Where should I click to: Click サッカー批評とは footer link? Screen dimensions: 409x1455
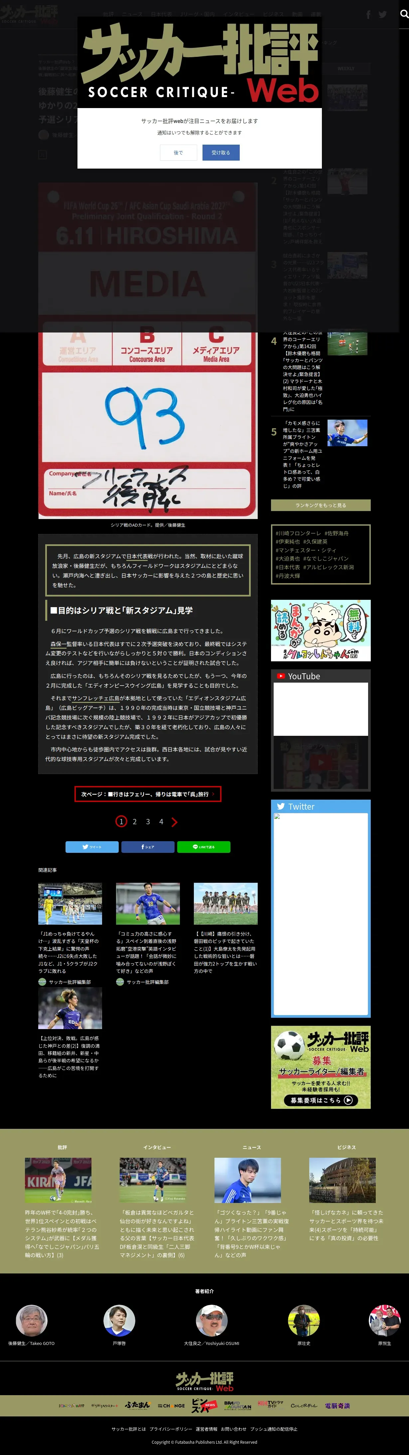click(128, 1429)
